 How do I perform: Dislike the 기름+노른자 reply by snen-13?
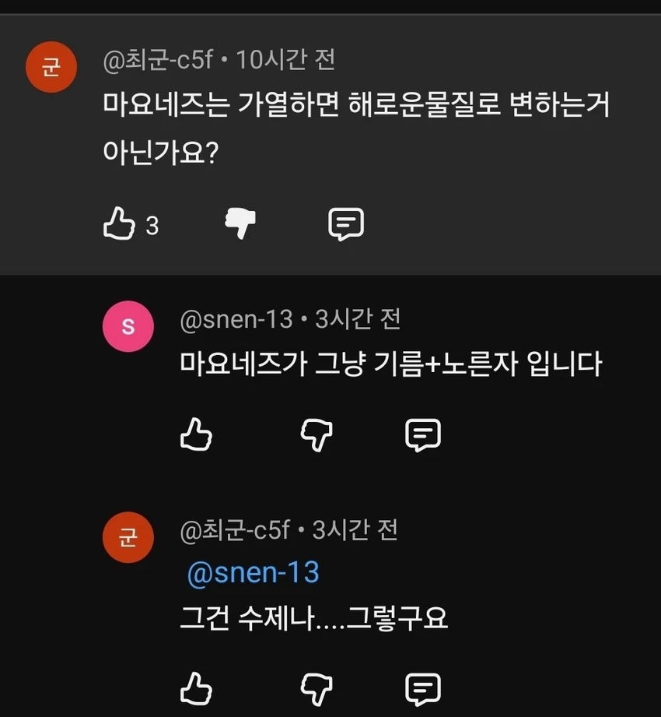point(317,434)
